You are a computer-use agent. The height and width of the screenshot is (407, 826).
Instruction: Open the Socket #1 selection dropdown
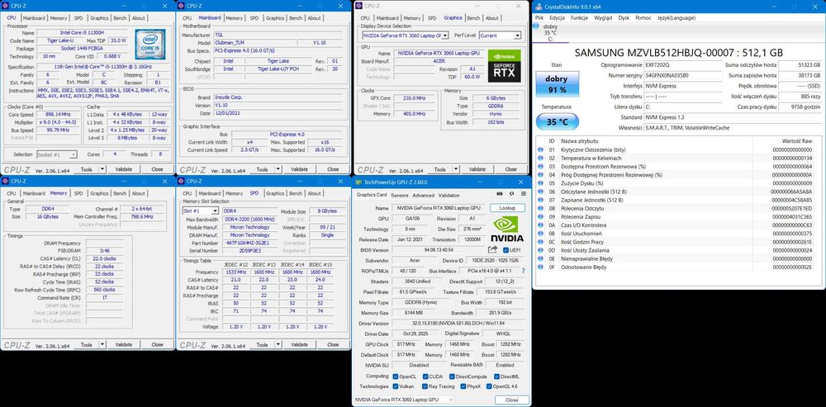pos(57,154)
